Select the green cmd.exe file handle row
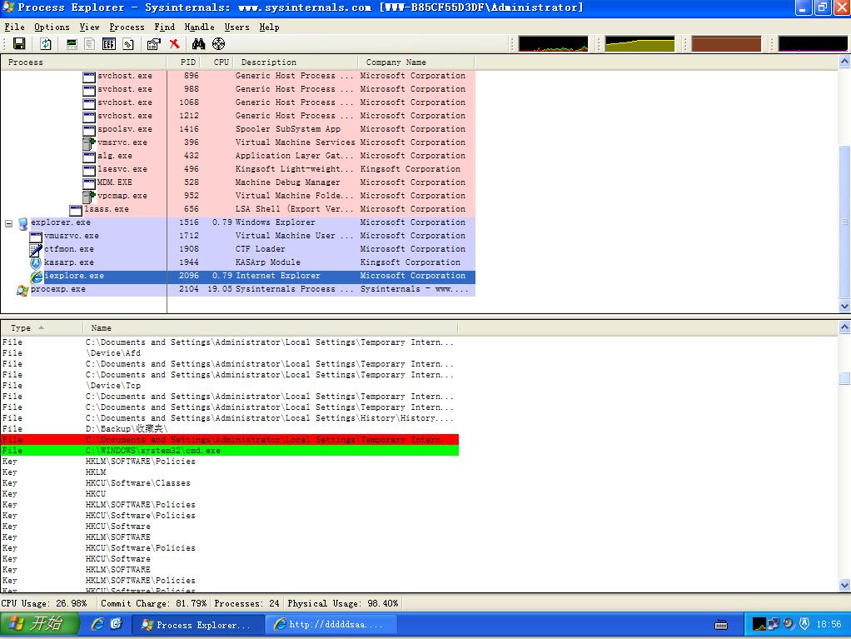 coord(230,451)
